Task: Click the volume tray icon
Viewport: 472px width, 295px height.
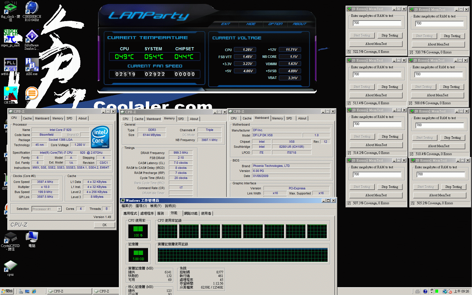Action: 450,291
